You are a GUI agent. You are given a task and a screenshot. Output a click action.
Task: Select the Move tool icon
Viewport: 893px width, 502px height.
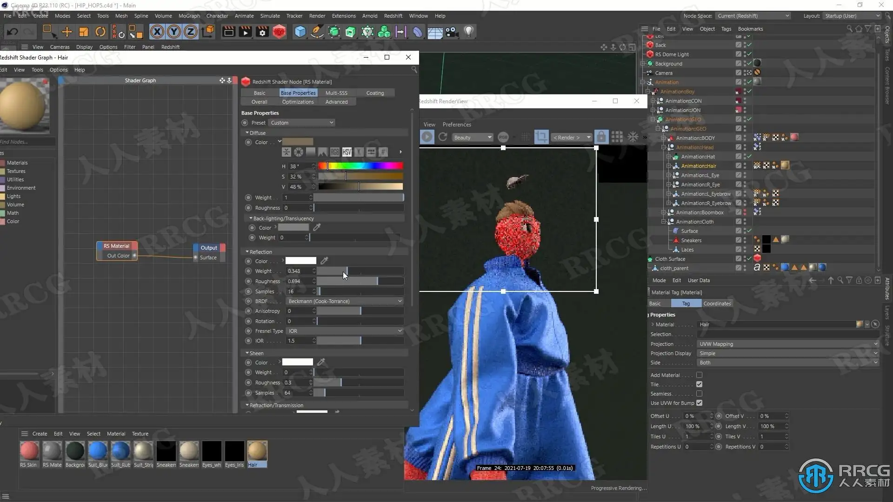pyautogui.click(x=67, y=32)
